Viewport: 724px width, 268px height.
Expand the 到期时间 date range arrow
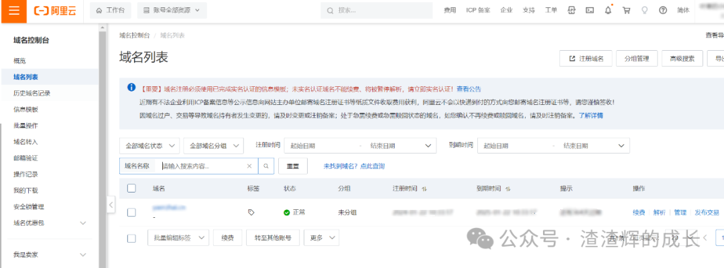click(621, 146)
